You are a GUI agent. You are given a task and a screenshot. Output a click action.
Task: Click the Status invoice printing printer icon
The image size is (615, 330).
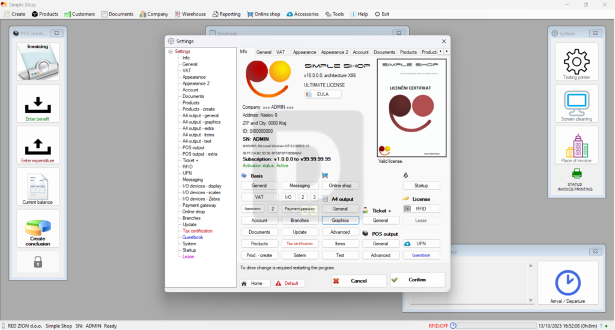pyautogui.click(x=576, y=174)
